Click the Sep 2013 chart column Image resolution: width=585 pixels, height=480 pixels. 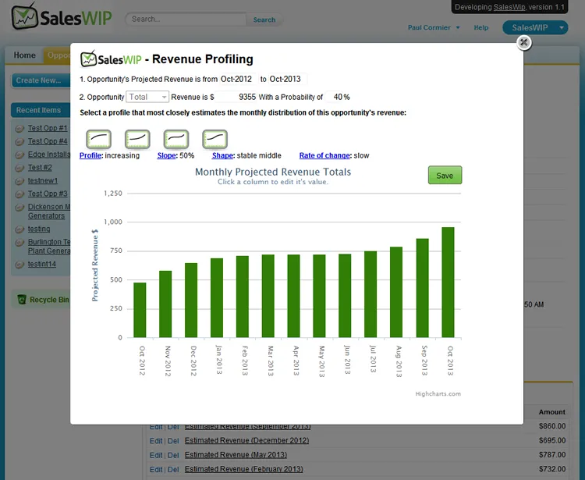(x=422, y=288)
